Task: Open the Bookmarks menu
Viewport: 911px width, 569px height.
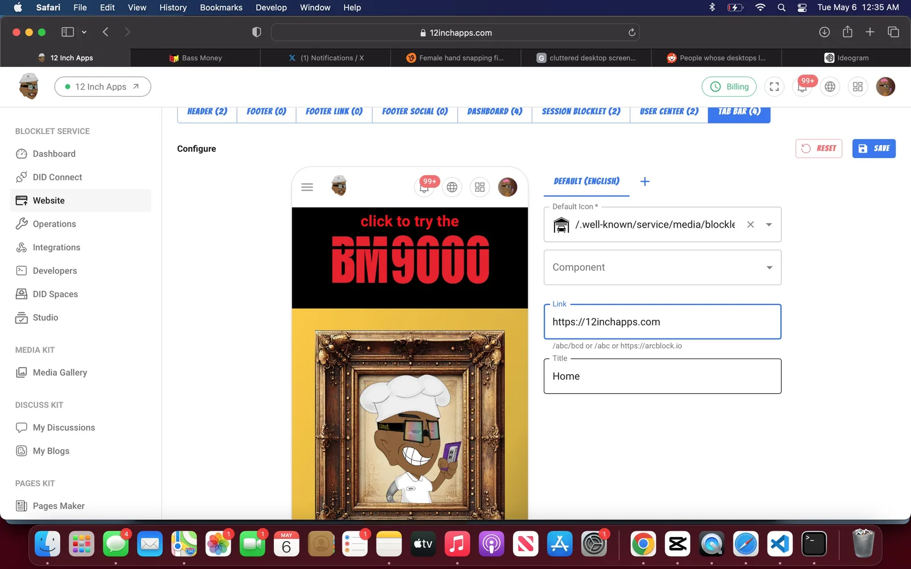Action: [221, 7]
